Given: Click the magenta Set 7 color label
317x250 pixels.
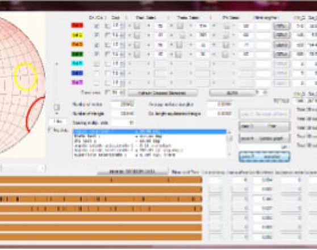Looking at the screenshot, I should pos(77,82).
